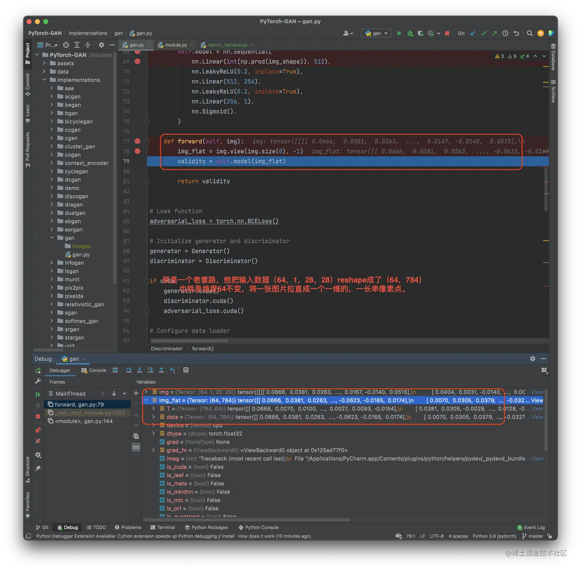Image resolution: width=581 pixels, height=571 pixels.
Task: Open the gan run configuration dropdown
Action: [x=376, y=33]
